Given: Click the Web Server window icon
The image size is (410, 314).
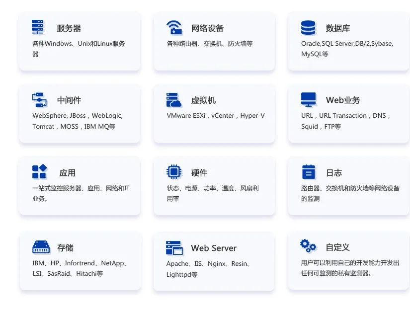Looking at the screenshot, I should (x=174, y=247).
